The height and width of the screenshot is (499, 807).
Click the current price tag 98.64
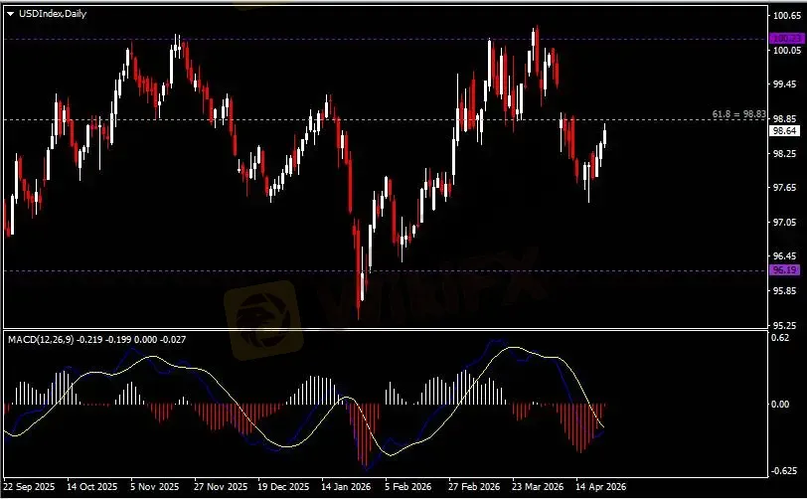coord(785,131)
